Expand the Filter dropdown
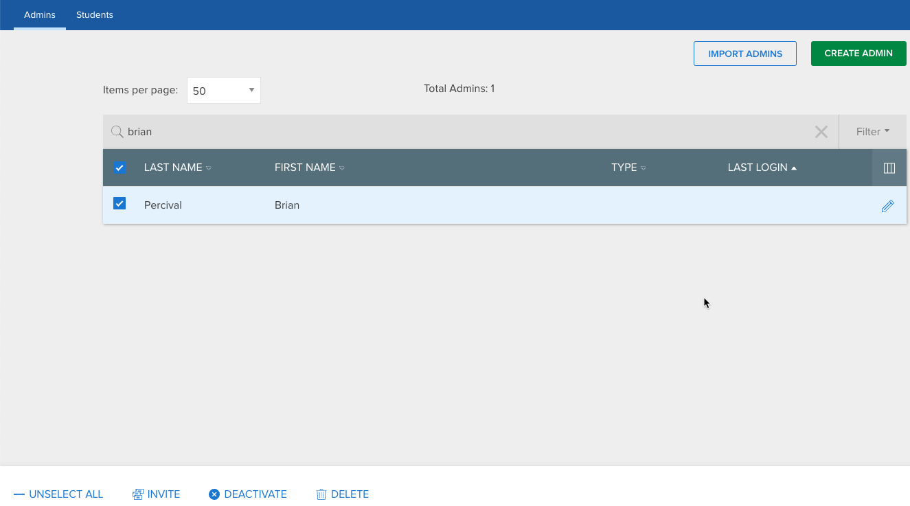Image resolution: width=910 pixels, height=506 pixels. point(873,132)
